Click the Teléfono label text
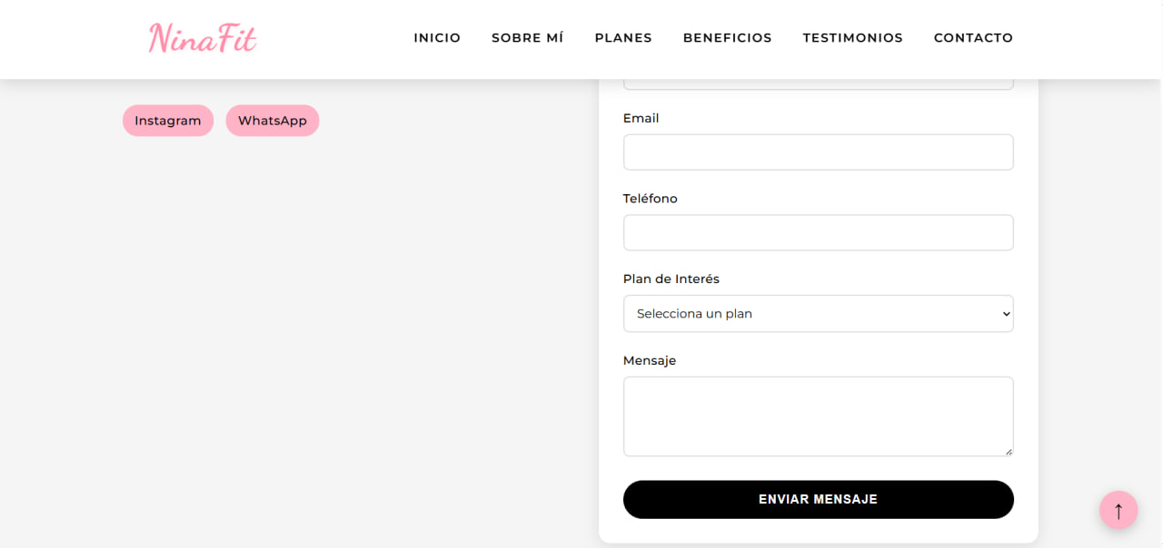Viewport: 1163px width, 548px height. coord(651,199)
